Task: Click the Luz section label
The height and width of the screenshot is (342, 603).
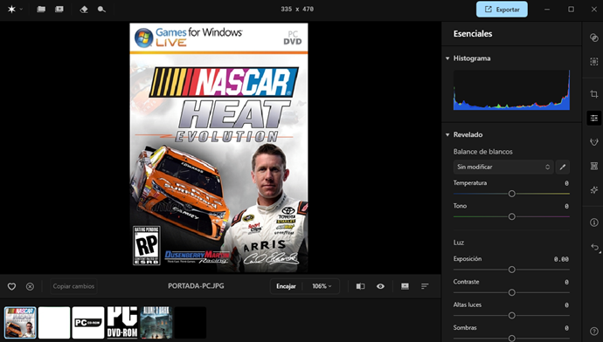Action: (x=459, y=243)
